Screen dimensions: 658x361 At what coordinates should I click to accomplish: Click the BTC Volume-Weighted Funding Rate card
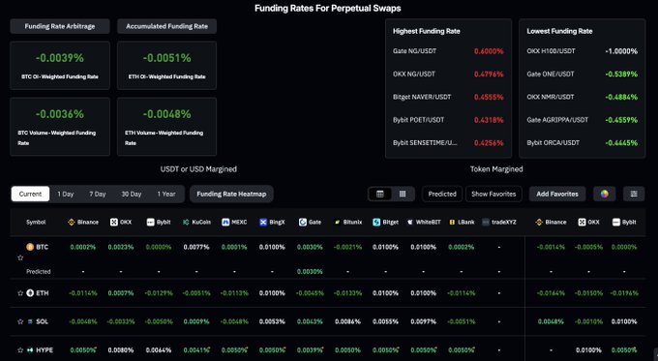pyautogui.click(x=60, y=127)
